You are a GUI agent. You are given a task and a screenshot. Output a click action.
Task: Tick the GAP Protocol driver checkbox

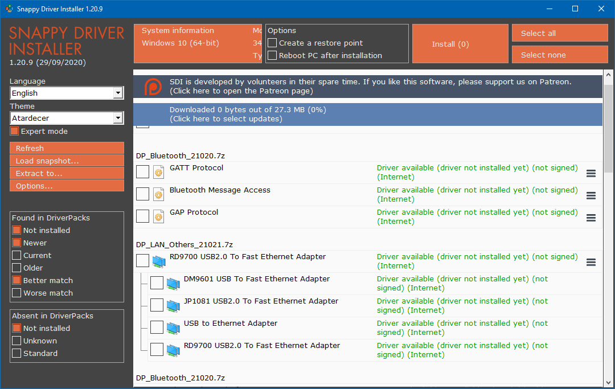[142, 216]
